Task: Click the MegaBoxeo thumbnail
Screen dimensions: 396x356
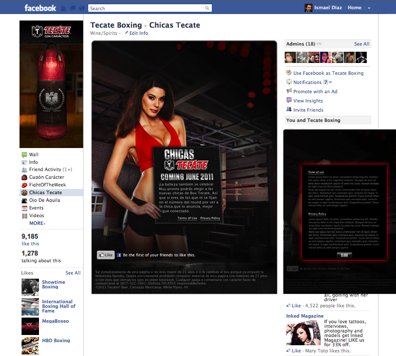Action: (30, 326)
